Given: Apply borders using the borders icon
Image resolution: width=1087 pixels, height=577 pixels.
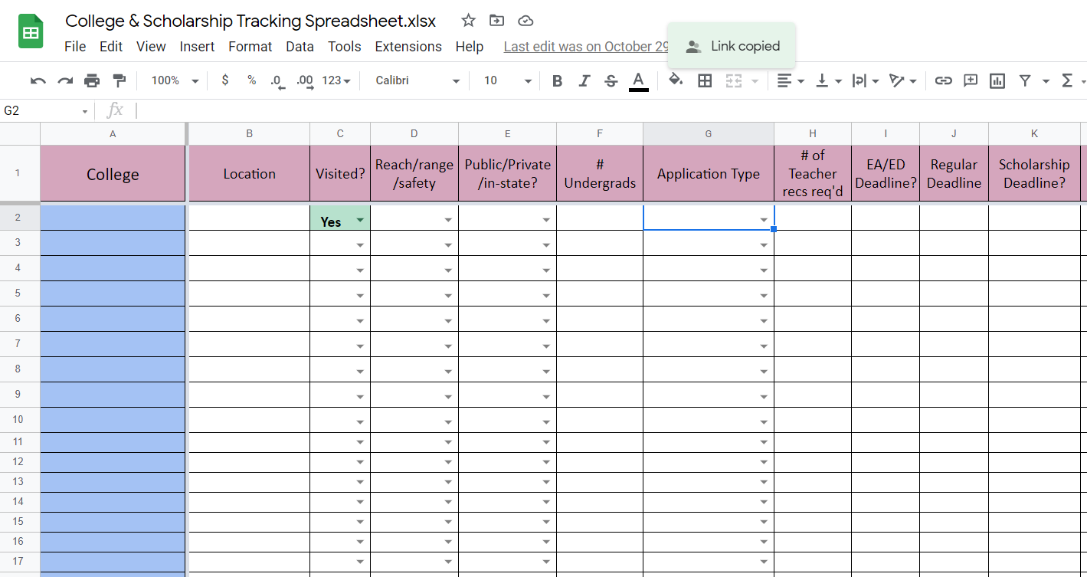Looking at the screenshot, I should click(x=705, y=80).
